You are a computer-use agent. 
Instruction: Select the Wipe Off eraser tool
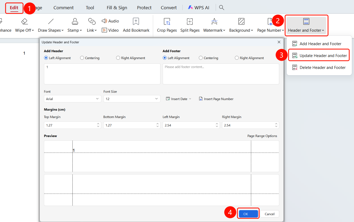pos(24,25)
